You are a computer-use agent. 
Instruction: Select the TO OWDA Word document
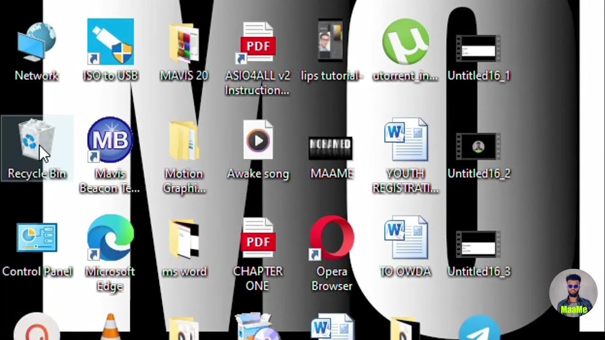(406, 238)
